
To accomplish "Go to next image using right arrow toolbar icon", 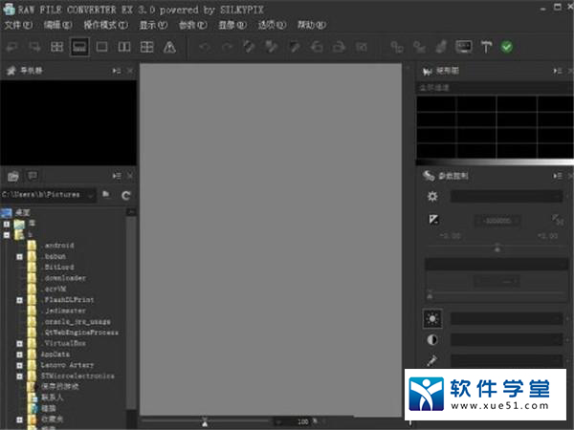I will tap(34, 47).
